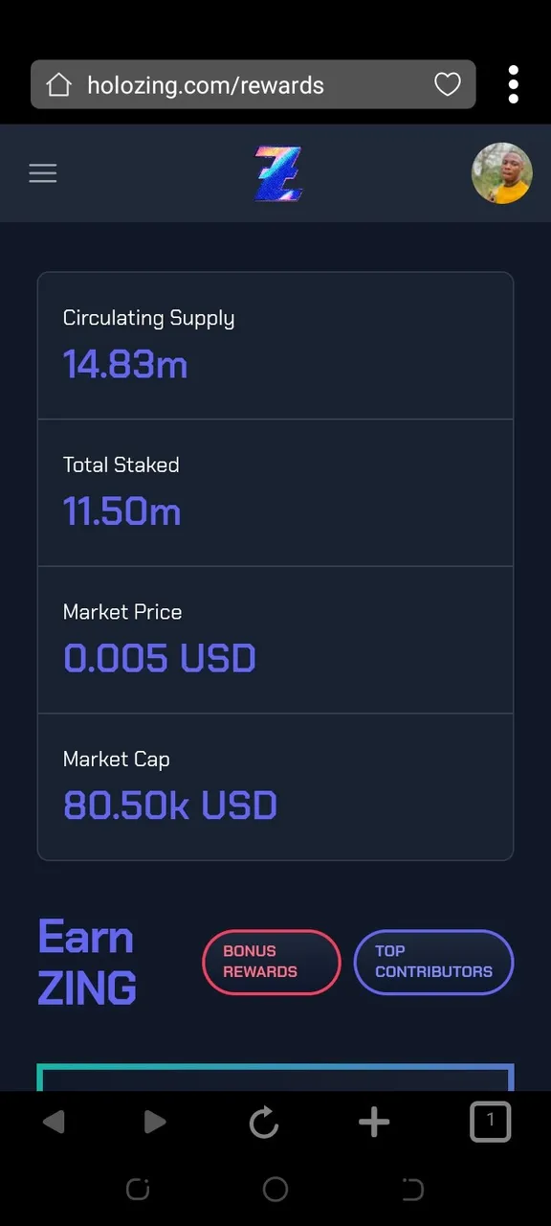
Task: Open the tab switcher showing 1 tab
Action: (x=491, y=1122)
